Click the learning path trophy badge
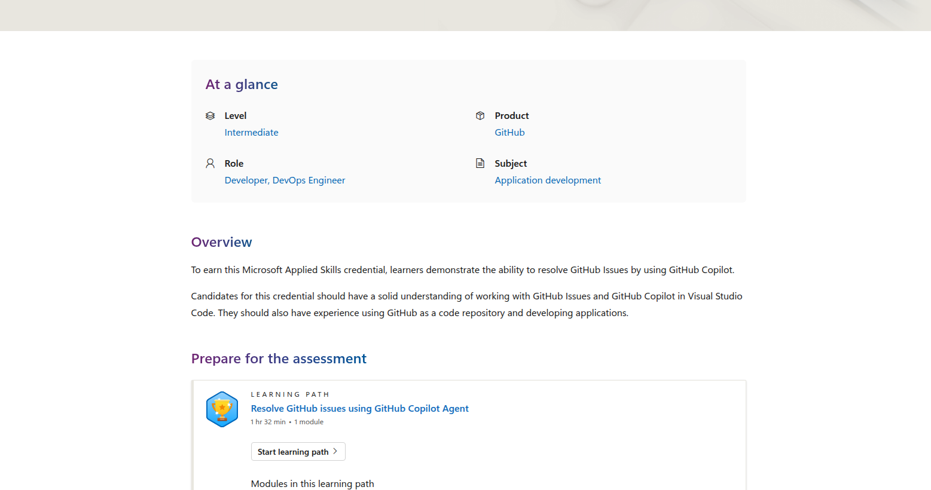This screenshot has height=490, width=931. click(222, 409)
